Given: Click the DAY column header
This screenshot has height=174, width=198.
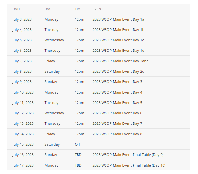Looking at the screenshot, I should click(x=48, y=9).
